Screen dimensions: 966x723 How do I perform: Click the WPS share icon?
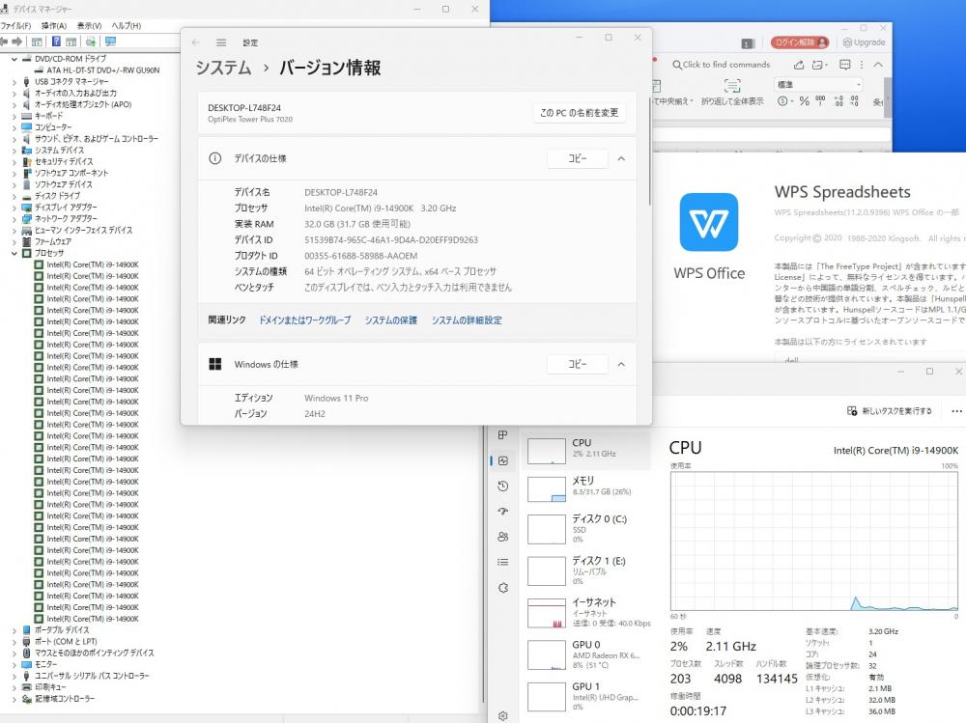point(799,65)
